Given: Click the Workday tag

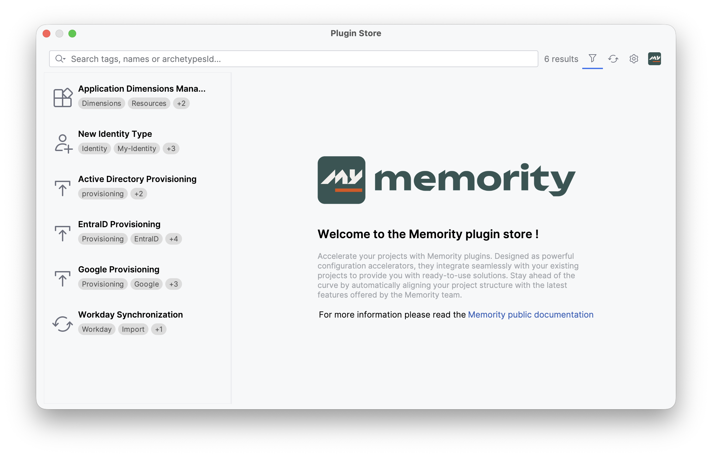Looking at the screenshot, I should (97, 329).
